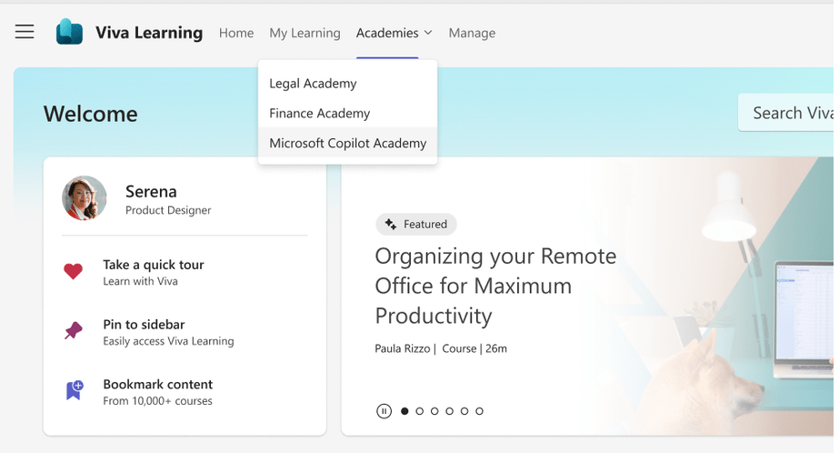This screenshot has height=453, width=839.
Task: Select the fourth carousel dot
Action: tap(449, 411)
